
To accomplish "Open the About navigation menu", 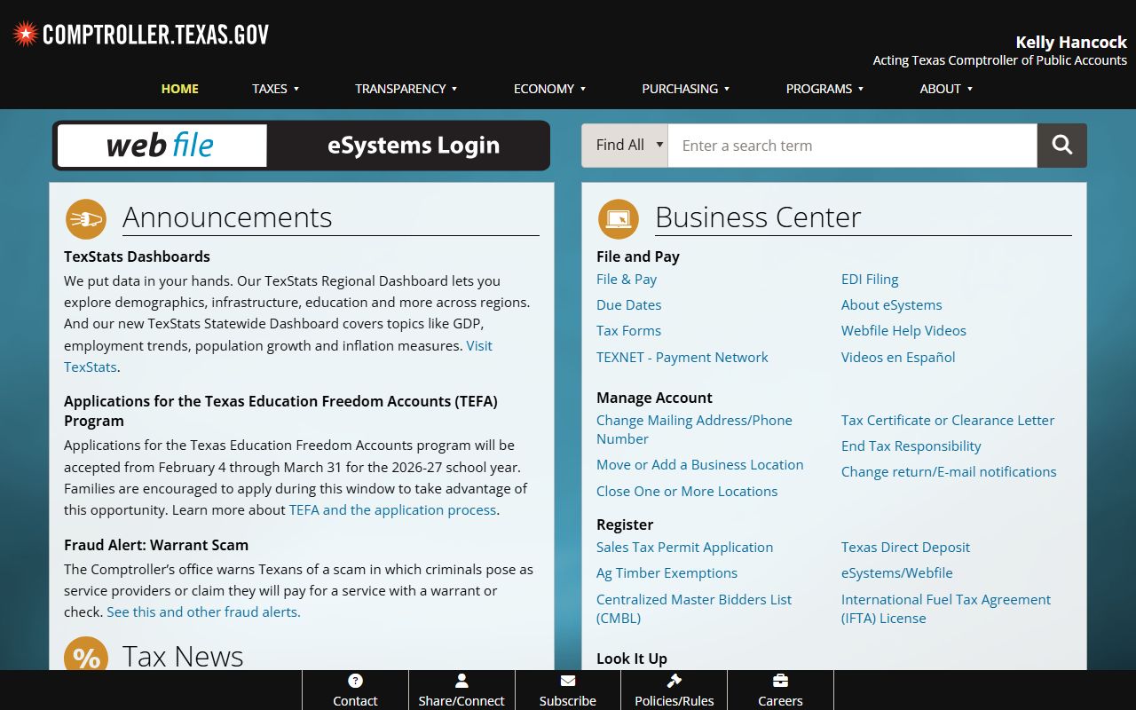I will pyautogui.click(x=946, y=89).
